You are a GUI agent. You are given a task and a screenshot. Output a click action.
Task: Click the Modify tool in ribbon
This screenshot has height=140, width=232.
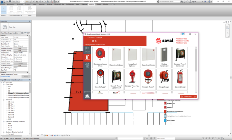pos(3,10)
